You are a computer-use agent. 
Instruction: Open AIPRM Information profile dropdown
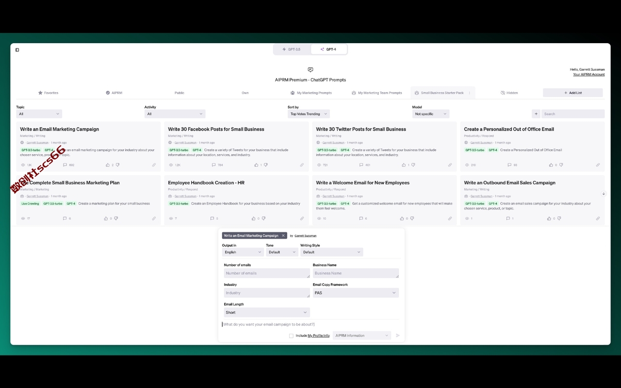pos(362,336)
